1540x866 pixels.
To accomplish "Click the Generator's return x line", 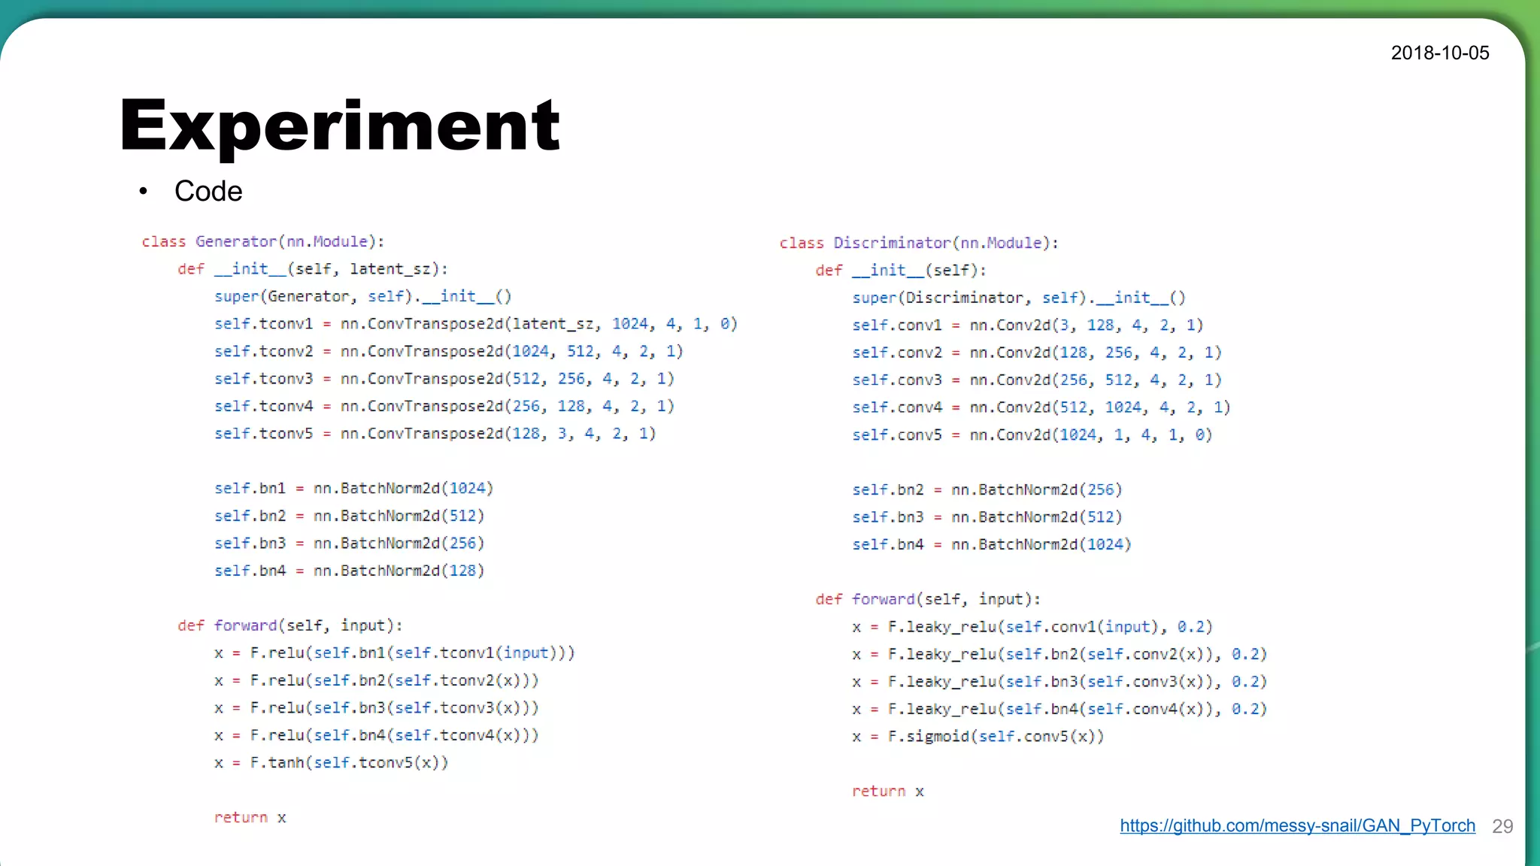I will tap(250, 818).
